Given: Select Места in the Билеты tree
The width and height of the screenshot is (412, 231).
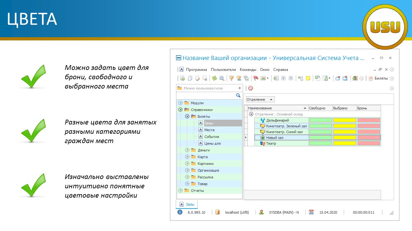Looking at the screenshot, I should pyautogui.click(x=209, y=130).
